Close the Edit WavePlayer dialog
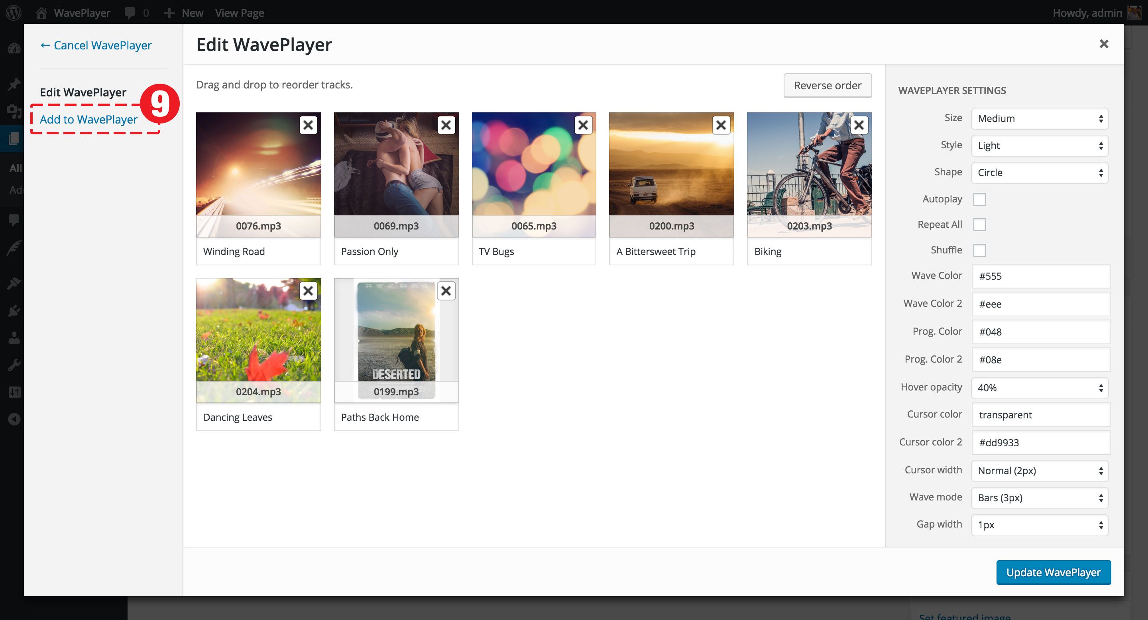Image resolution: width=1148 pixels, height=620 pixels. [x=1103, y=44]
